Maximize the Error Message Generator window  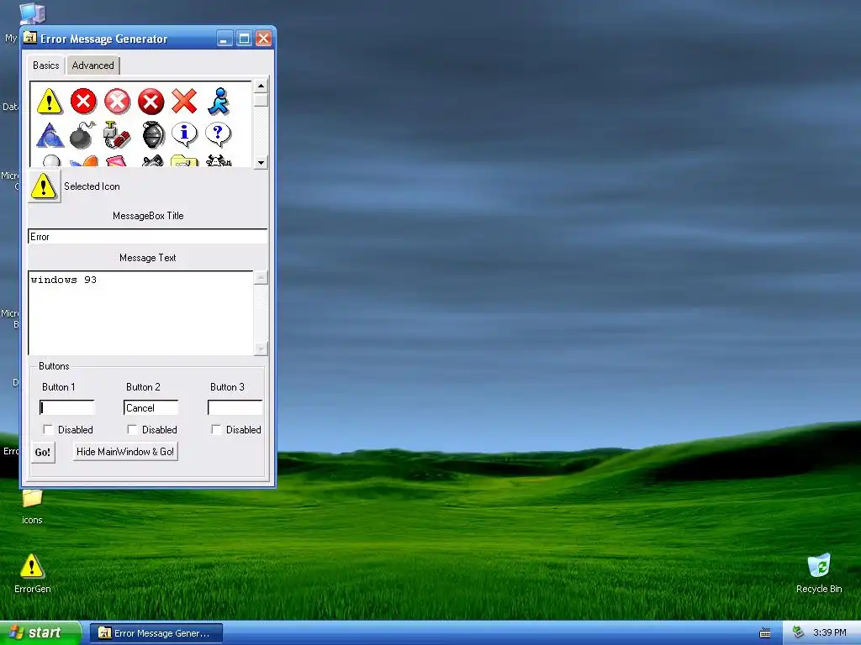(x=244, y=39)
